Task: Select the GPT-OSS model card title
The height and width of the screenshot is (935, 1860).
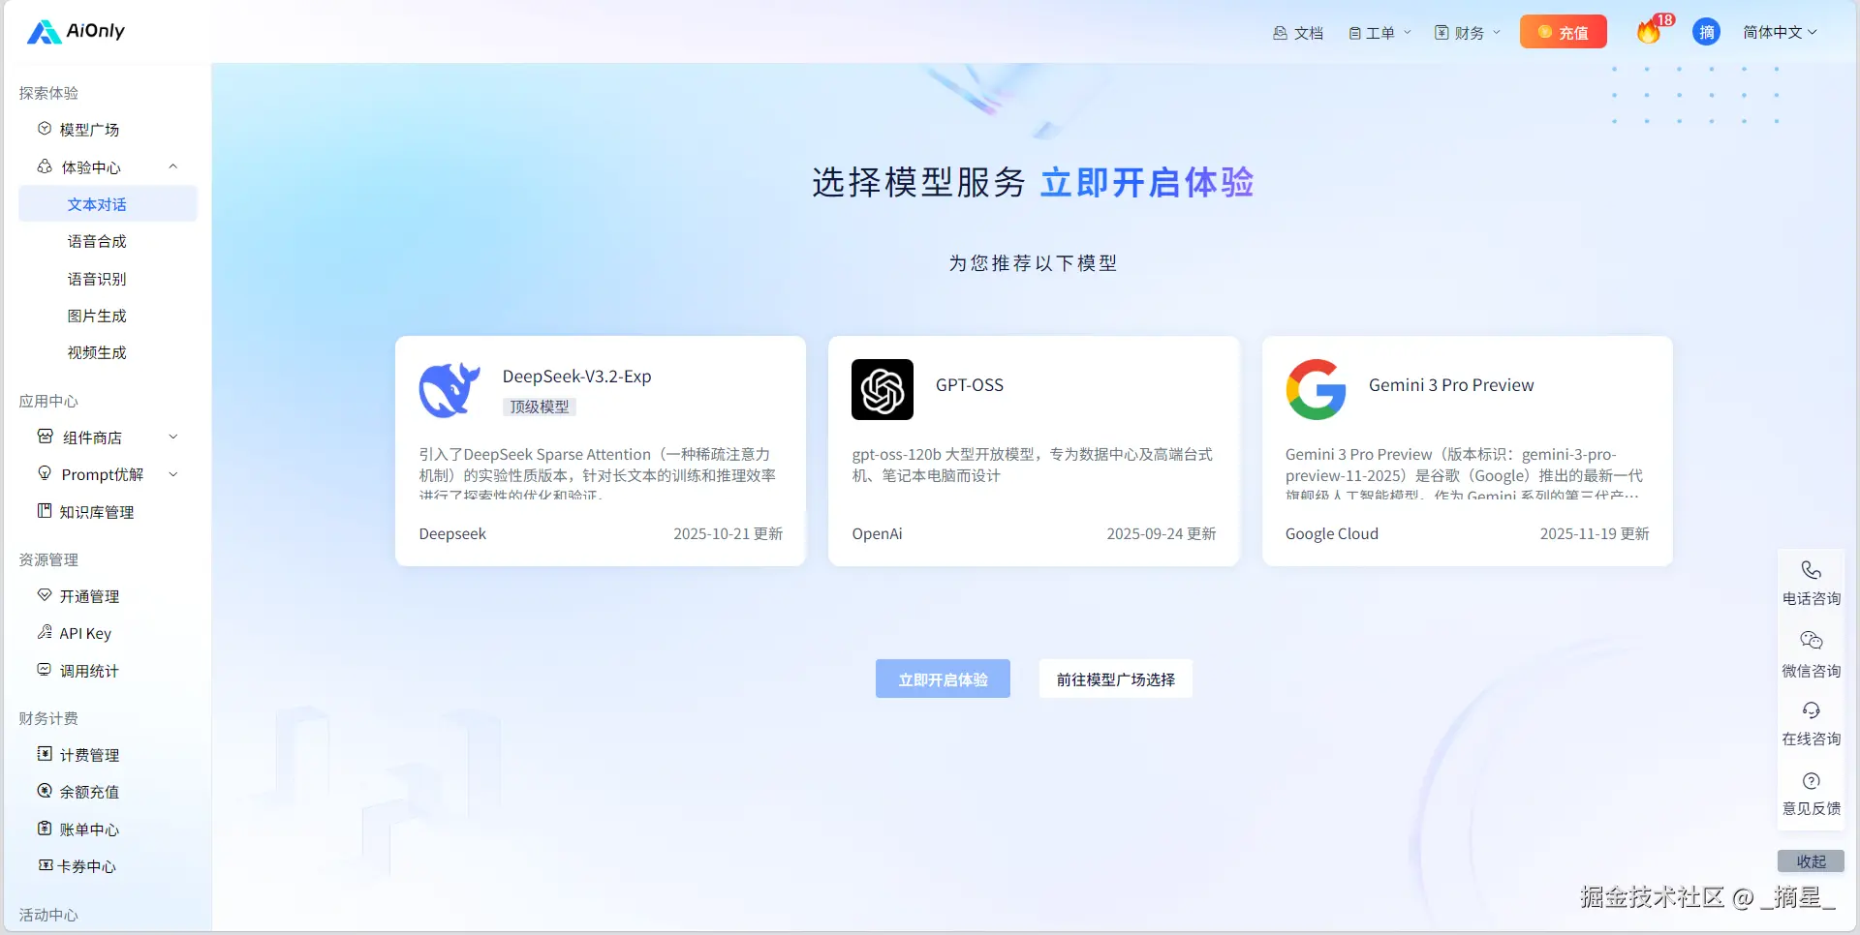Action: coord(970,385)
